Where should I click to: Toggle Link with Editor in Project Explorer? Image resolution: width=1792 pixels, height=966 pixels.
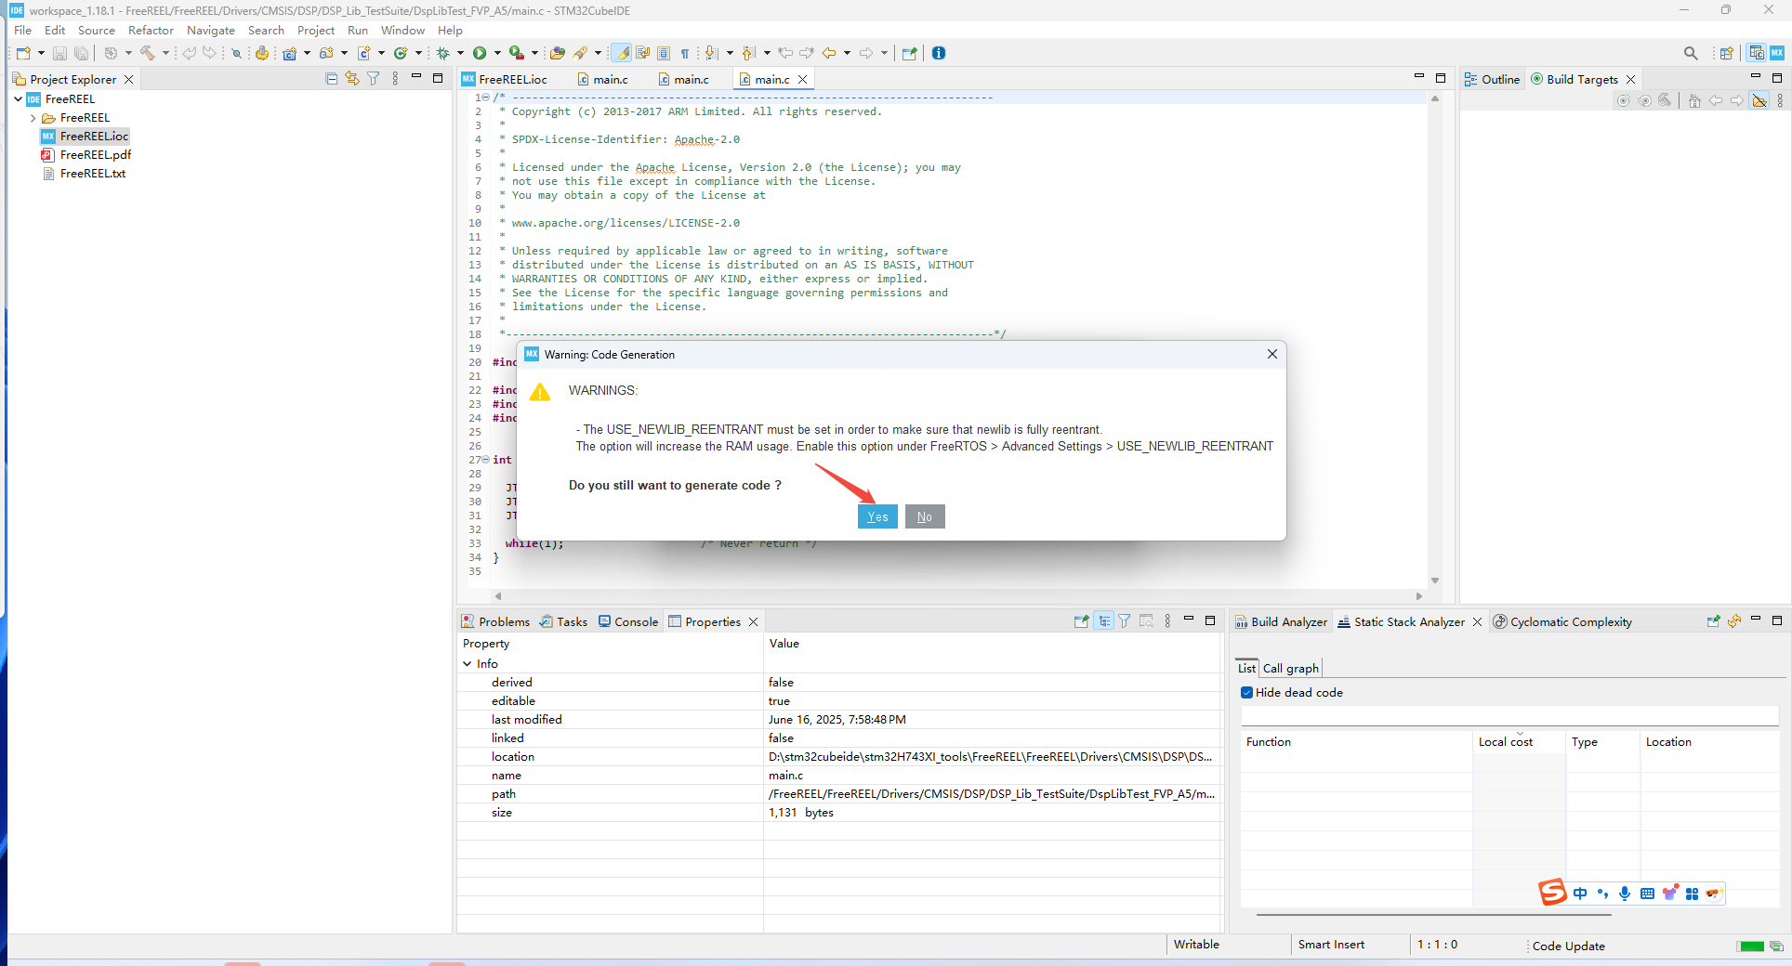[x=352, y=79]
